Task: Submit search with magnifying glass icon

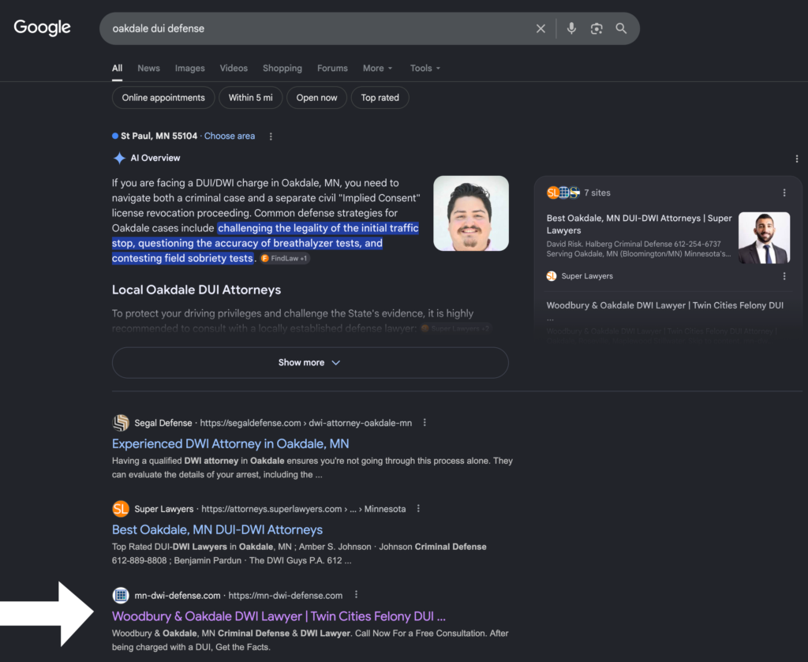Action: tap(622, 28)
